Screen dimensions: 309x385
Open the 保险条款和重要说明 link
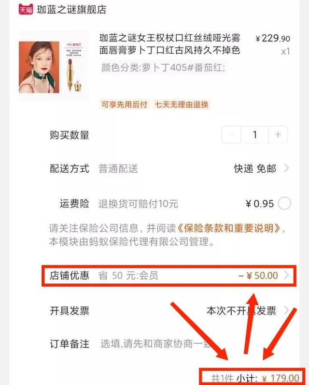pyautogui.click(x=229, y=228)
